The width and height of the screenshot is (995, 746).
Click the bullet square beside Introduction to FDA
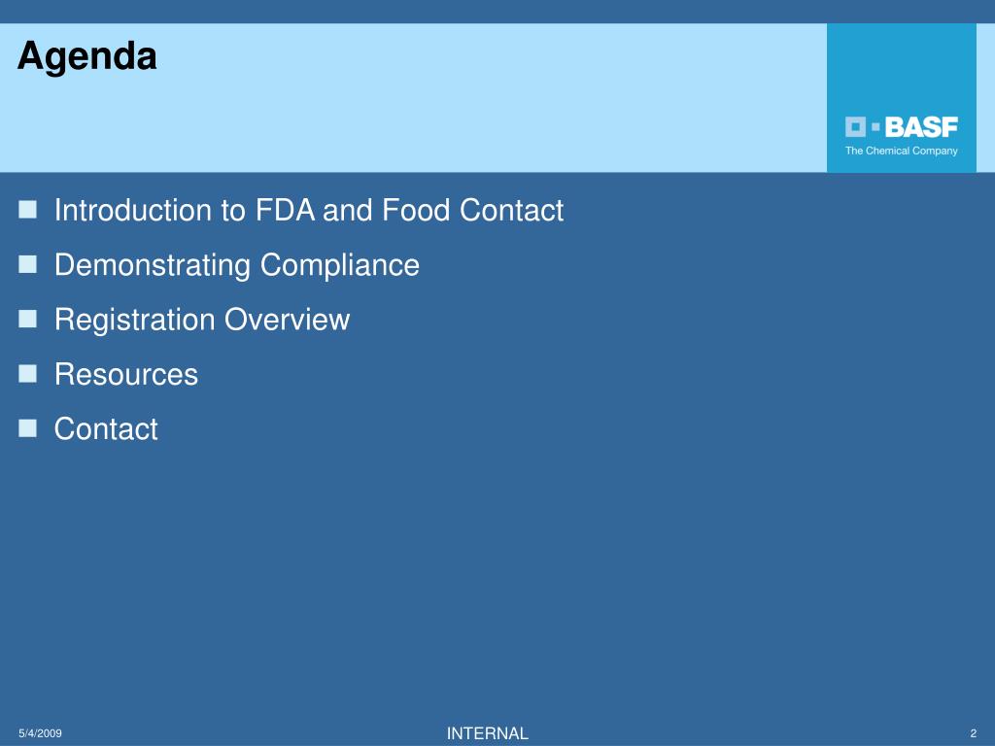[28, 210]
